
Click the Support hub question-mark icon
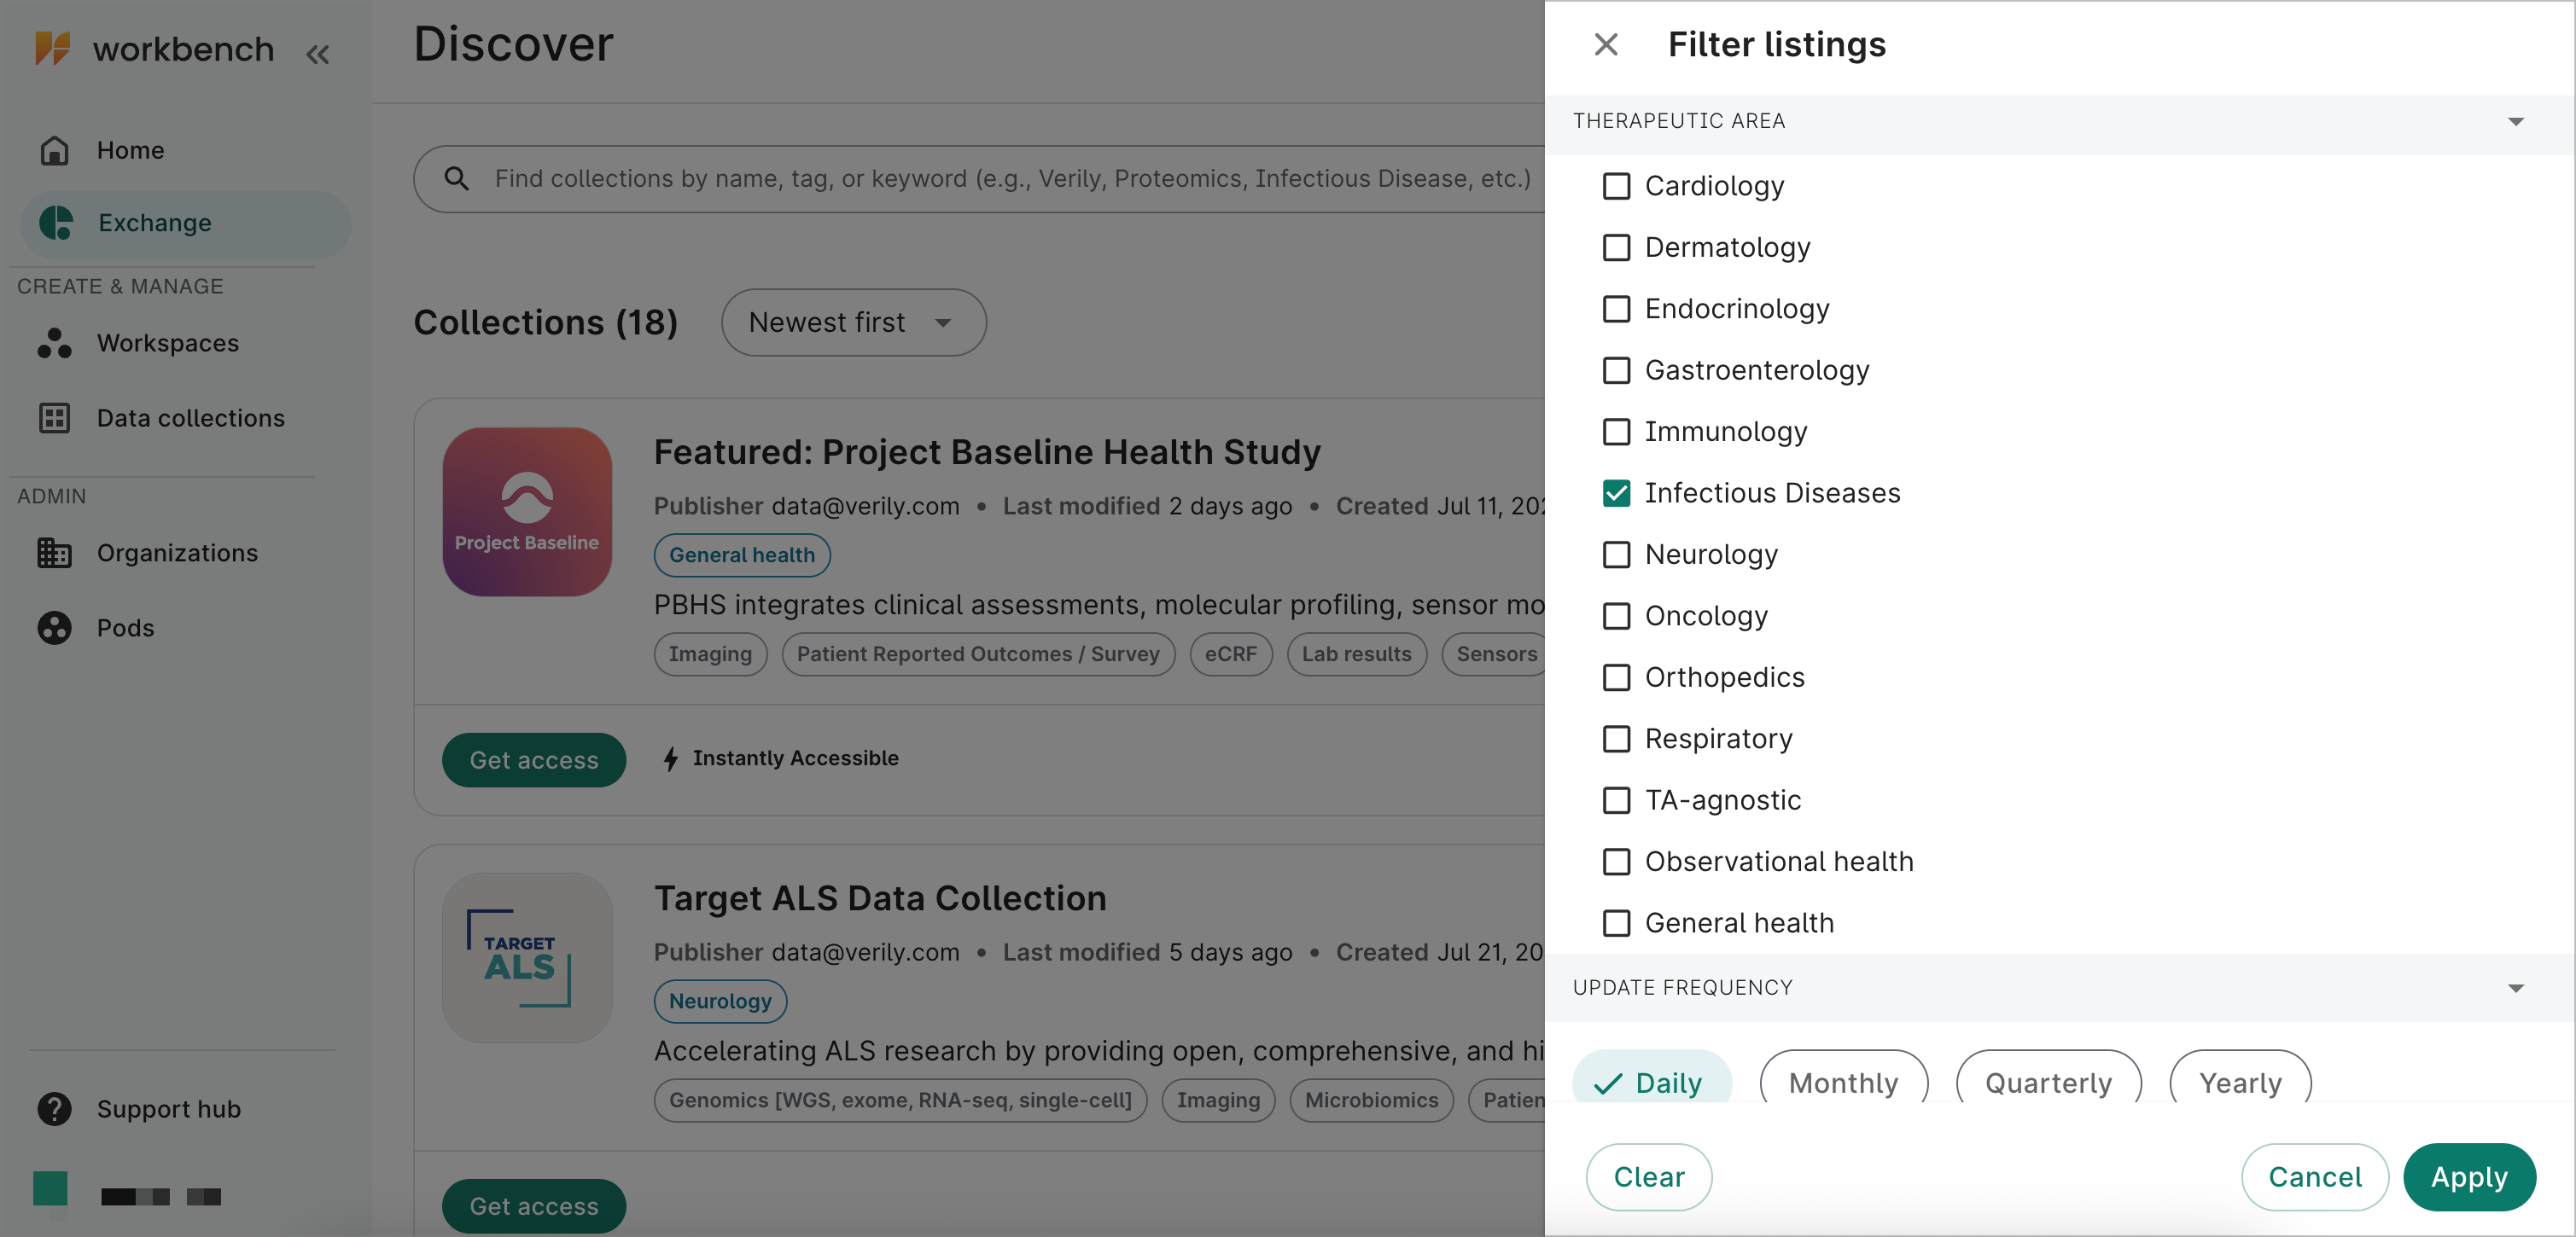click(x=55, y=1109)
